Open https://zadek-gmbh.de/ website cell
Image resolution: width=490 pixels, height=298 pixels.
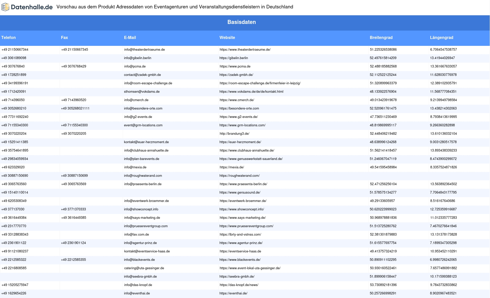pos(236,75)
